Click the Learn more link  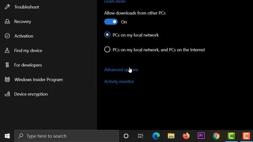(x=115, y=2)
